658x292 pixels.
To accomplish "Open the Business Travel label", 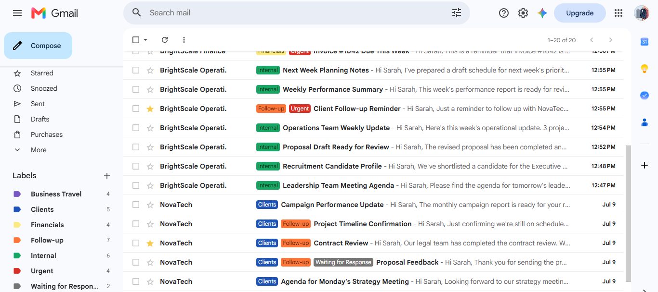I will 56,194.
